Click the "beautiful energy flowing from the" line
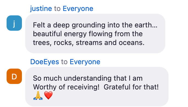The image size is (188, 107). tap(88, 34)
